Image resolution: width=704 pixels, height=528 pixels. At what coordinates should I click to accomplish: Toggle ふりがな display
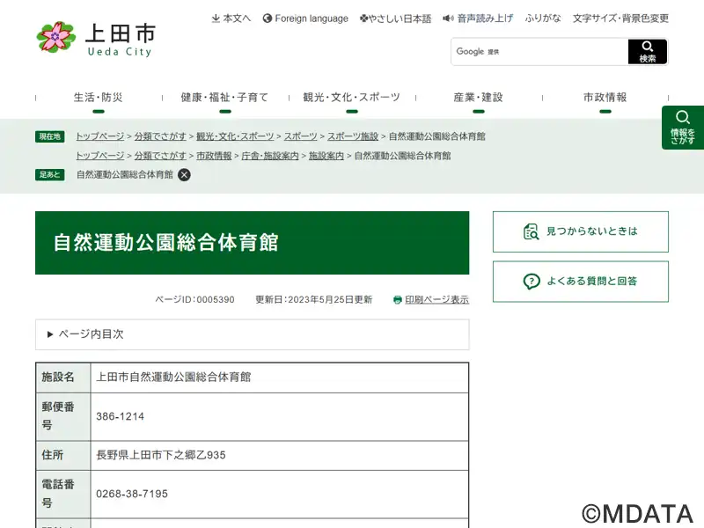[x=543, y=18]
